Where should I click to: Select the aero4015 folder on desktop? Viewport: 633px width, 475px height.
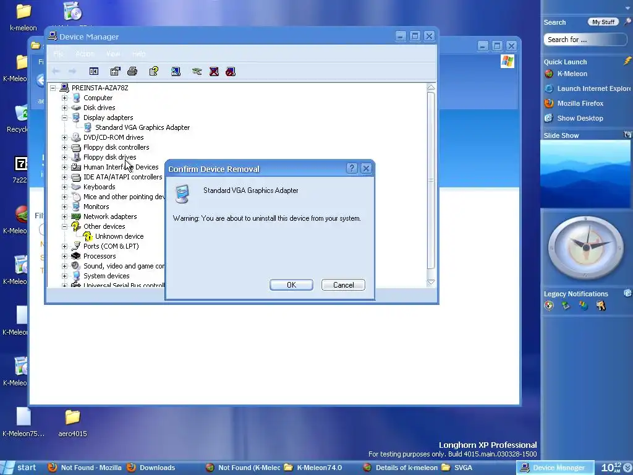tap(73, 423)
